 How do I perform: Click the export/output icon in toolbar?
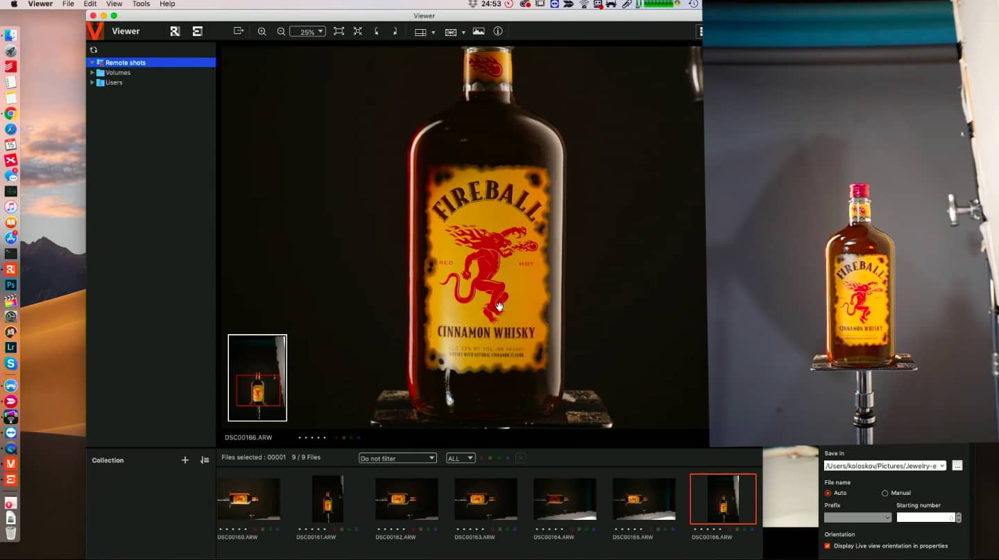tap(239, 31)
